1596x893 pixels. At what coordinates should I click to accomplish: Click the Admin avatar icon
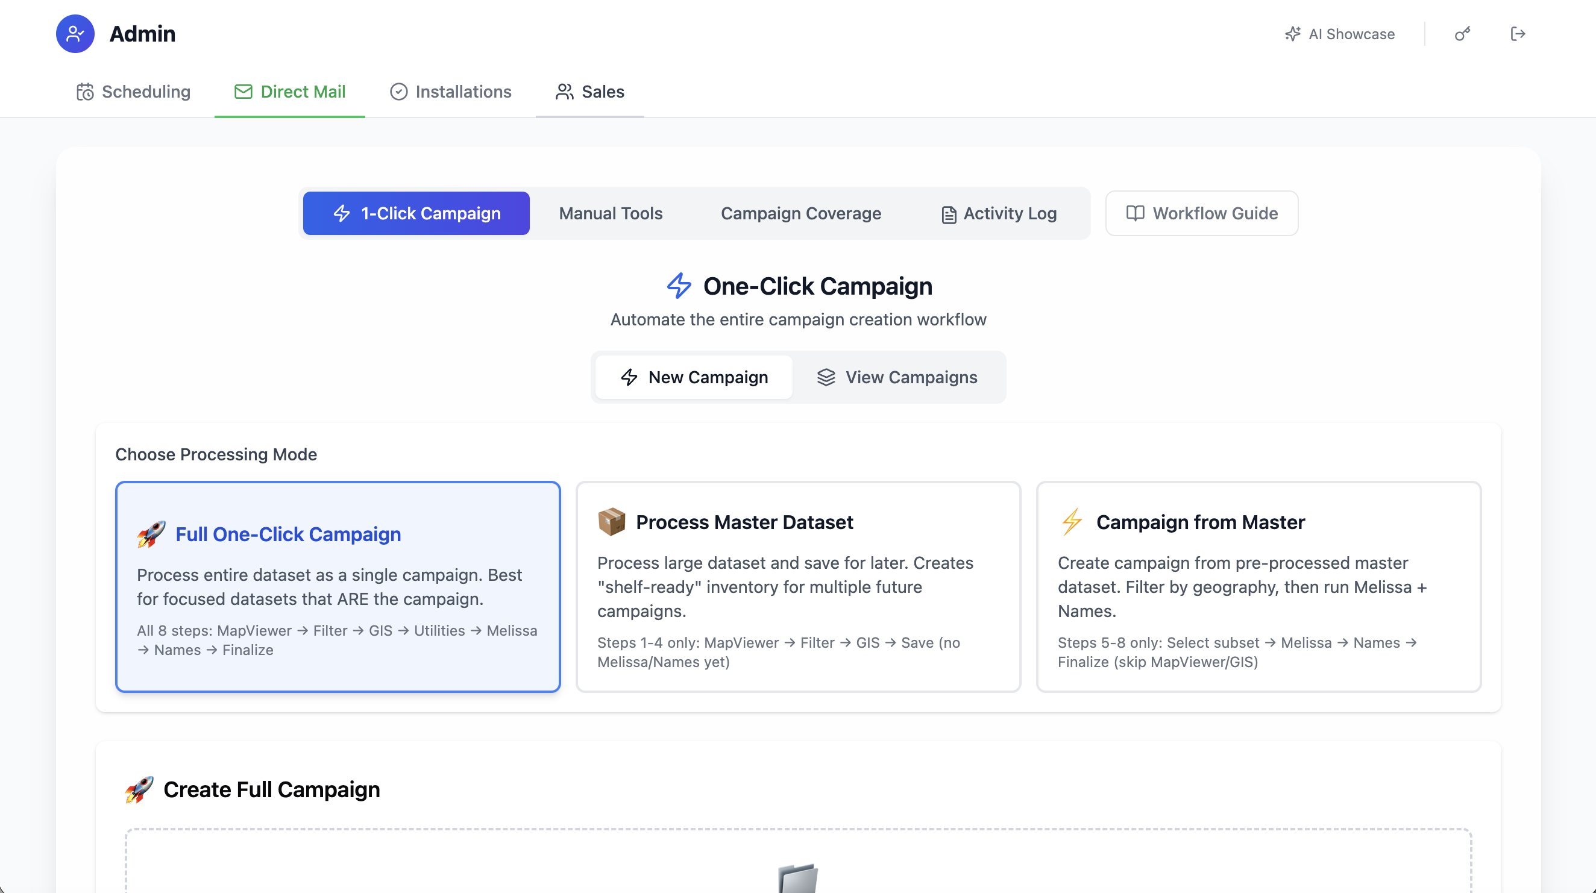75,33
